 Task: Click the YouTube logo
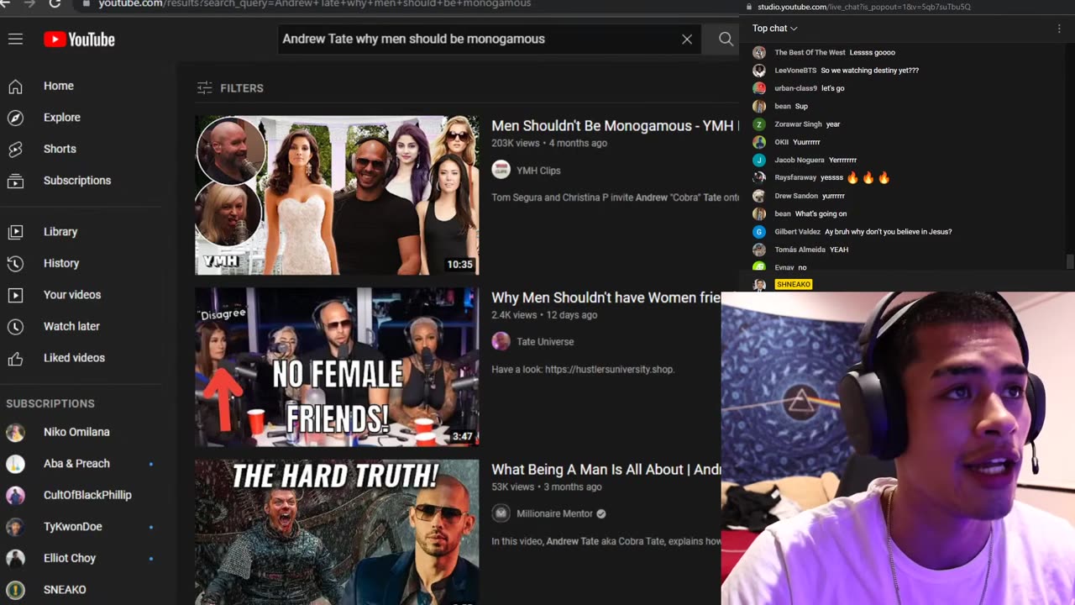pos(79,39)
